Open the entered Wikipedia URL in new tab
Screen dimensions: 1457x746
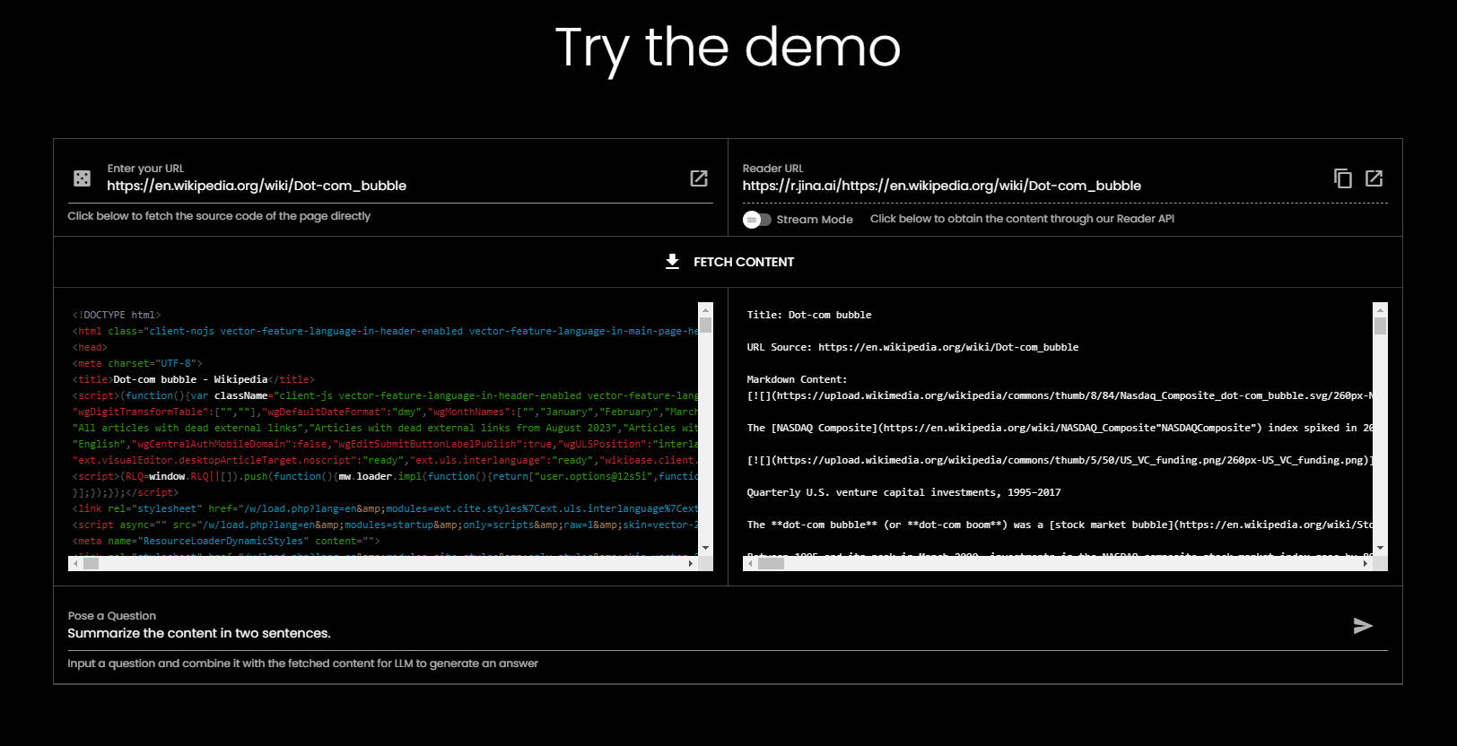(x=698, y=178)
